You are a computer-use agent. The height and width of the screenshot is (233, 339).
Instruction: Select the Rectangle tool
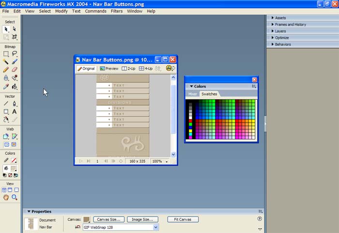[6, 111]
